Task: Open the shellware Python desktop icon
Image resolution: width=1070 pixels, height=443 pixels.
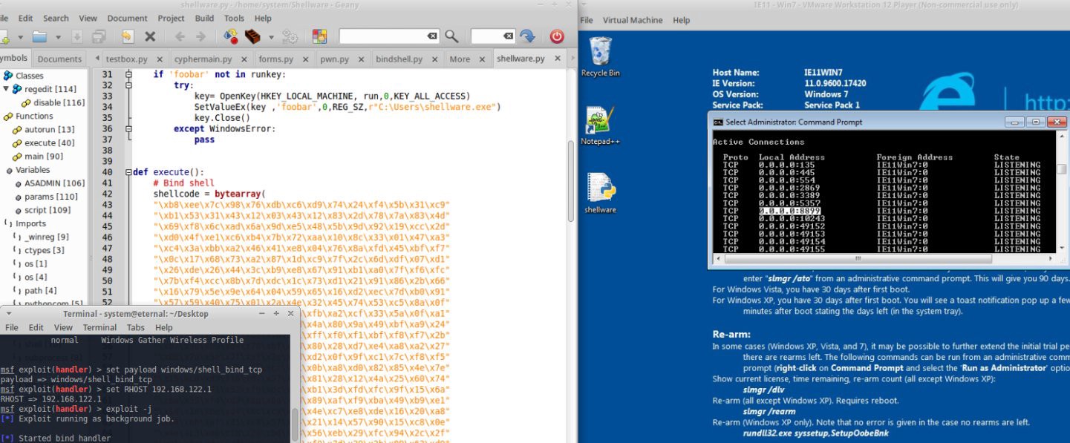Action: click(600, 193)
